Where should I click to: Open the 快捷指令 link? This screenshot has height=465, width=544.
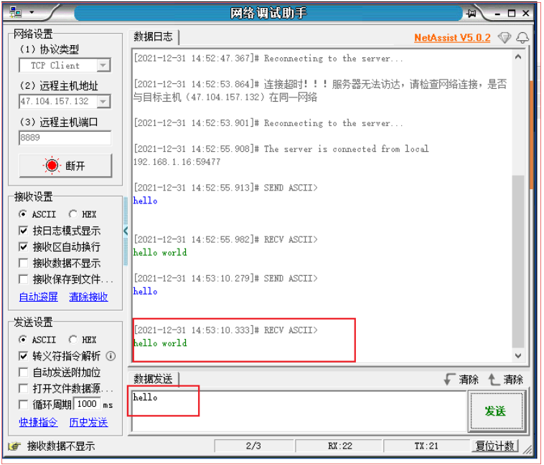point(39,423)
